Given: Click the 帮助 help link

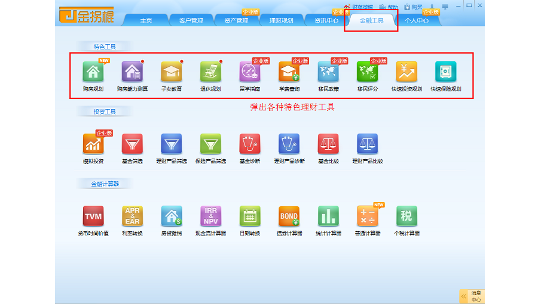Looking at the screenshot, I should point(389,7).
